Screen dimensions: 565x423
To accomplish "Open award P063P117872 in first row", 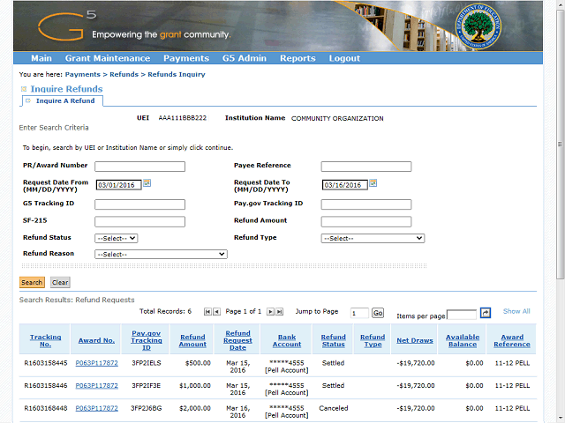I will coord(95,361).
